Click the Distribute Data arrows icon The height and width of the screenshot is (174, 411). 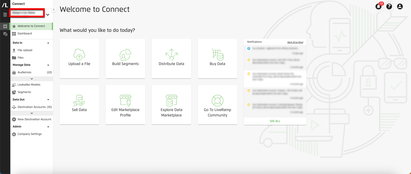(171, 54)
